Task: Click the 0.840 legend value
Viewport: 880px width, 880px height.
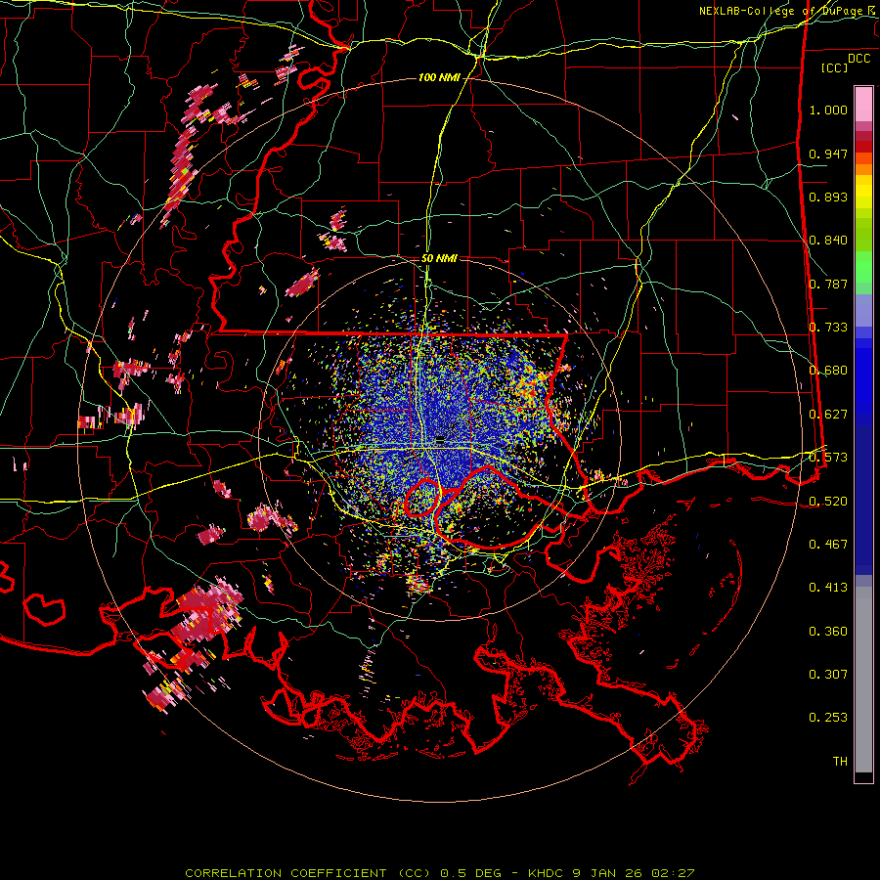Action: [x=828, y=241]
